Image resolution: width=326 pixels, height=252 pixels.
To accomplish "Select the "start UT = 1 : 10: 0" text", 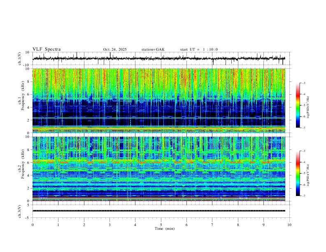I will (x=199, y=49).
